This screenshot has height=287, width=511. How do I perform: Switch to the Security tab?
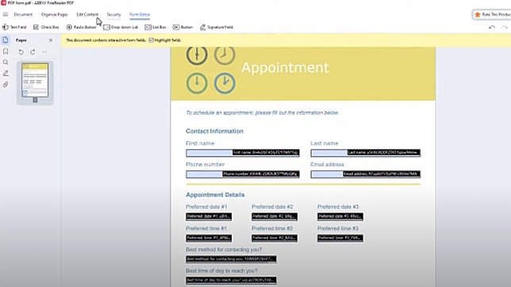(113, 14)
